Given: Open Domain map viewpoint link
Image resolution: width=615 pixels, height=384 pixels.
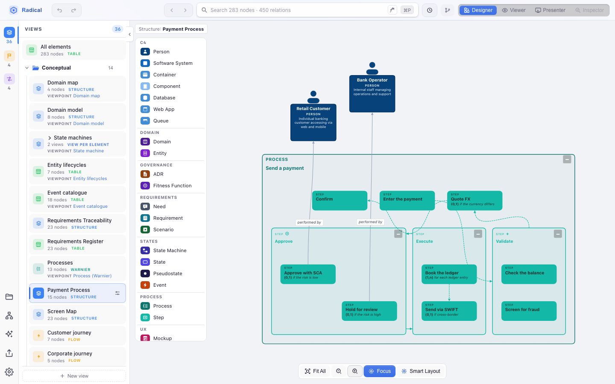Looking at the screenshot, I should click(x=86, y=96).
